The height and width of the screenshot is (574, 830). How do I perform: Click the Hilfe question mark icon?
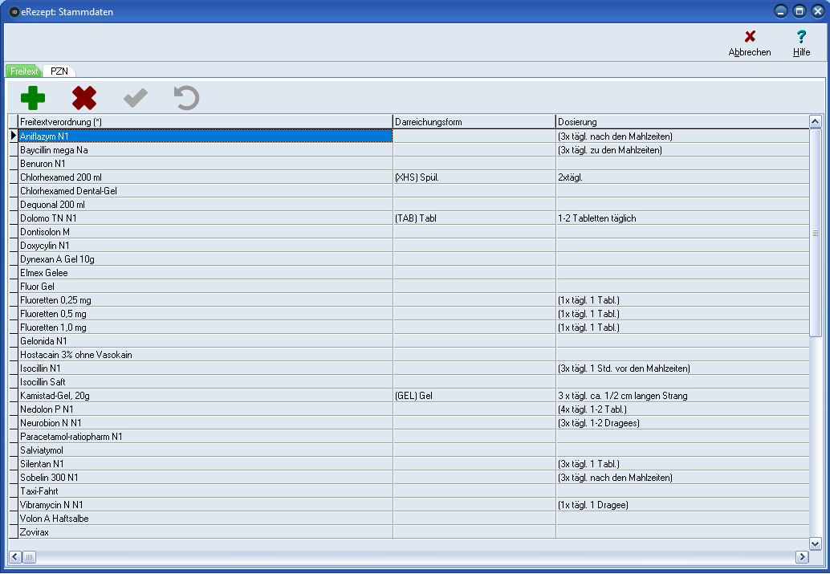point(801,37)
